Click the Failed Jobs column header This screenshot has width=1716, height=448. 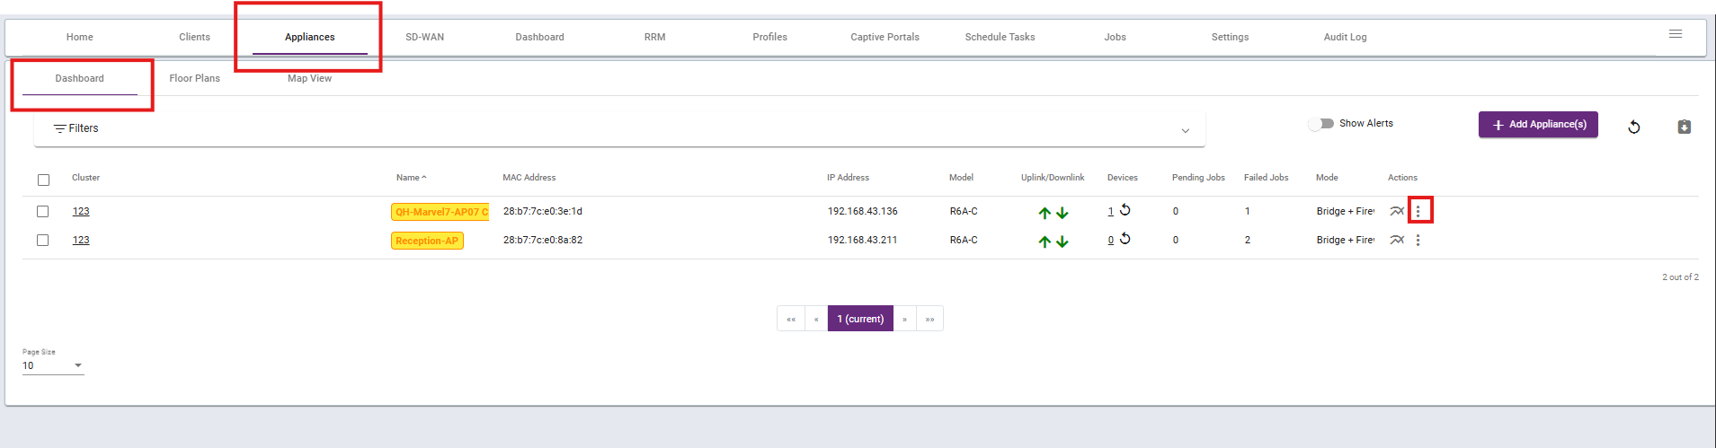[x=1267, y=178]
